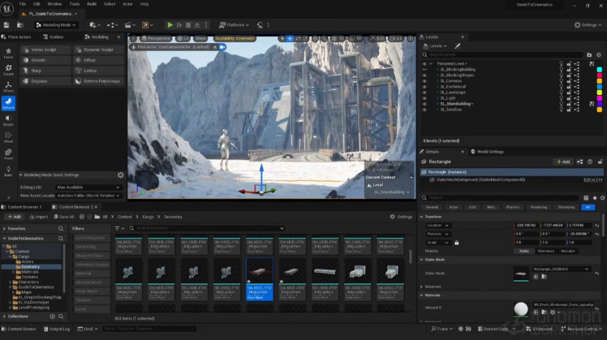The image size is (607, 340).
Task: Toggle visibility of SL_BlockingShapes level
Action: [x=424, y=75]
